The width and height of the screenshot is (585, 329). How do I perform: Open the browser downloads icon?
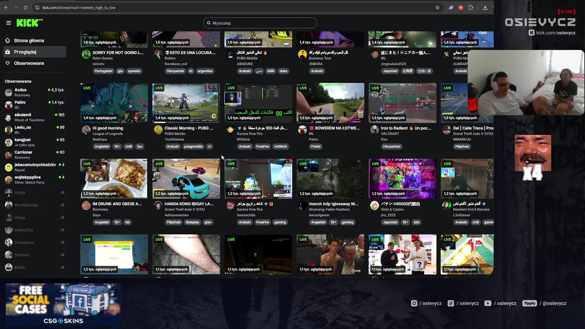click(x=485, y=7)
